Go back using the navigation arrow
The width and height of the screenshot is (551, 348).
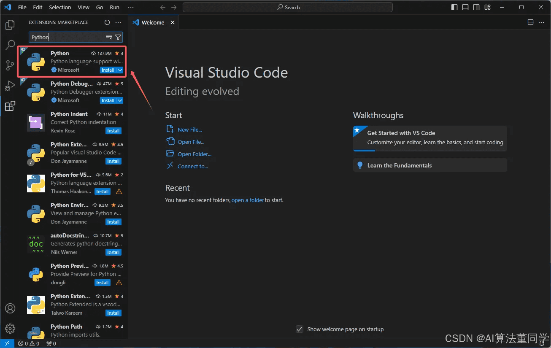(163, 7)
